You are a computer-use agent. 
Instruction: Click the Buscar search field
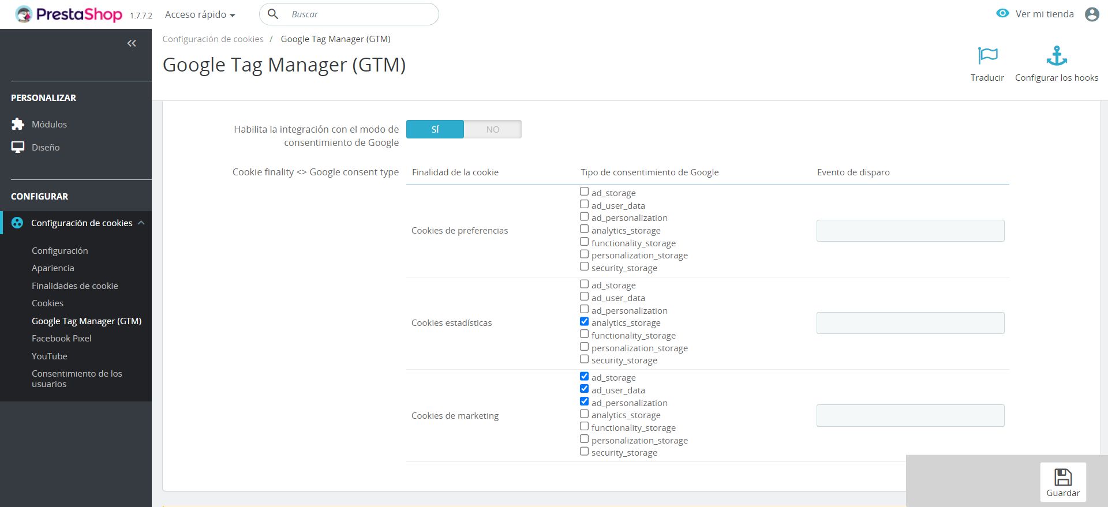click(349, 14)
